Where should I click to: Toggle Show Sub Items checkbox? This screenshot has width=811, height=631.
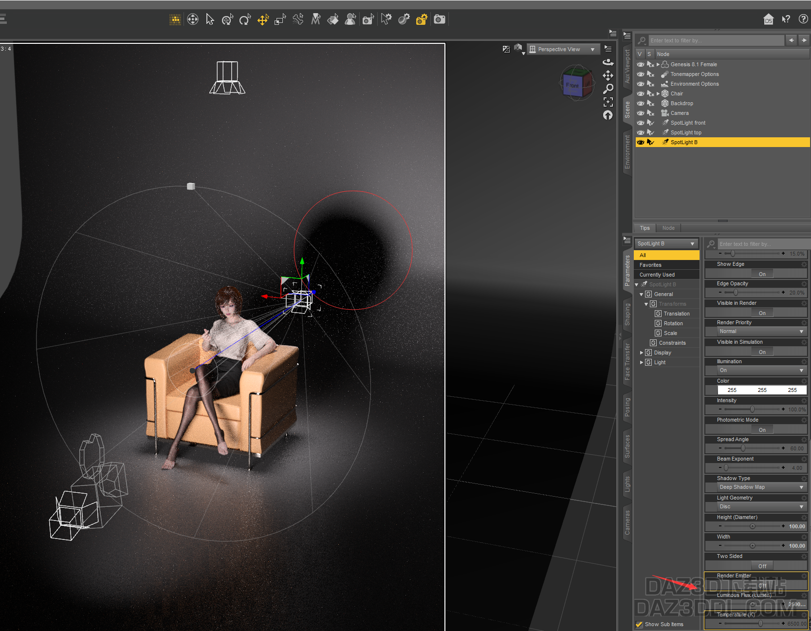pos(639,624)
